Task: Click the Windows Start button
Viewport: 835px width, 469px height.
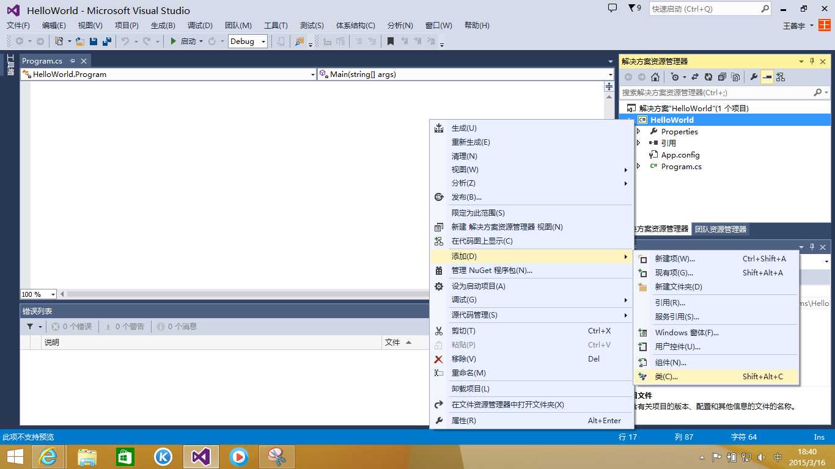Action: pos(15,456)
